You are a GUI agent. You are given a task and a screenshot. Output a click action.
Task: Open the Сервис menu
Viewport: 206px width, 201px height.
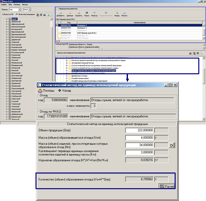[x=4, y=5]
